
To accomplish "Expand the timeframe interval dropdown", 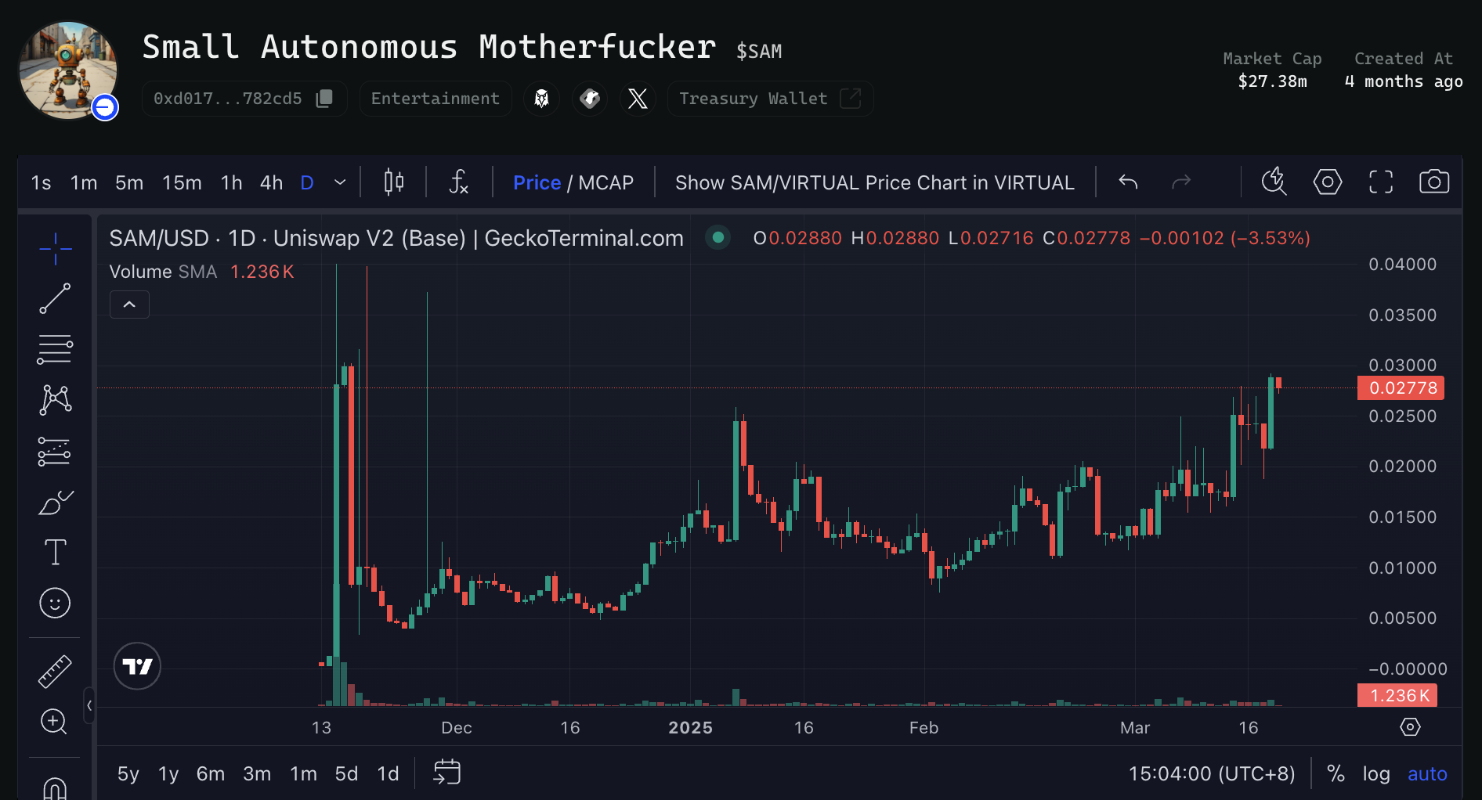I will (x=340, y=182).
